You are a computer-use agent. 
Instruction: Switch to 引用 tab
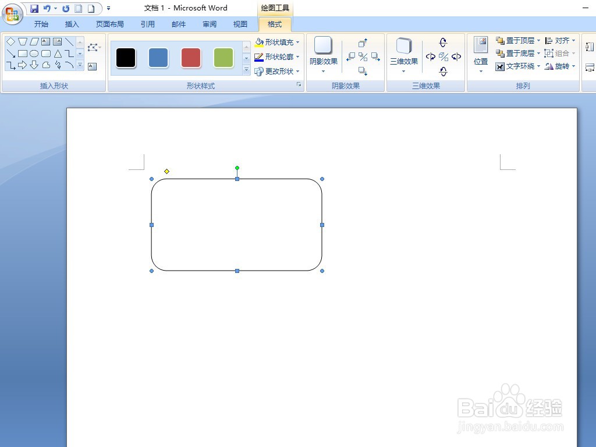148,24
